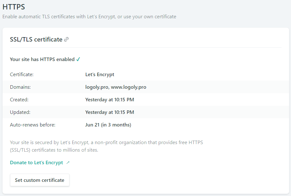Click the SSL/TLS certificate section title
This screenshot has height=196, width=291.
click(x=36, y=39)
